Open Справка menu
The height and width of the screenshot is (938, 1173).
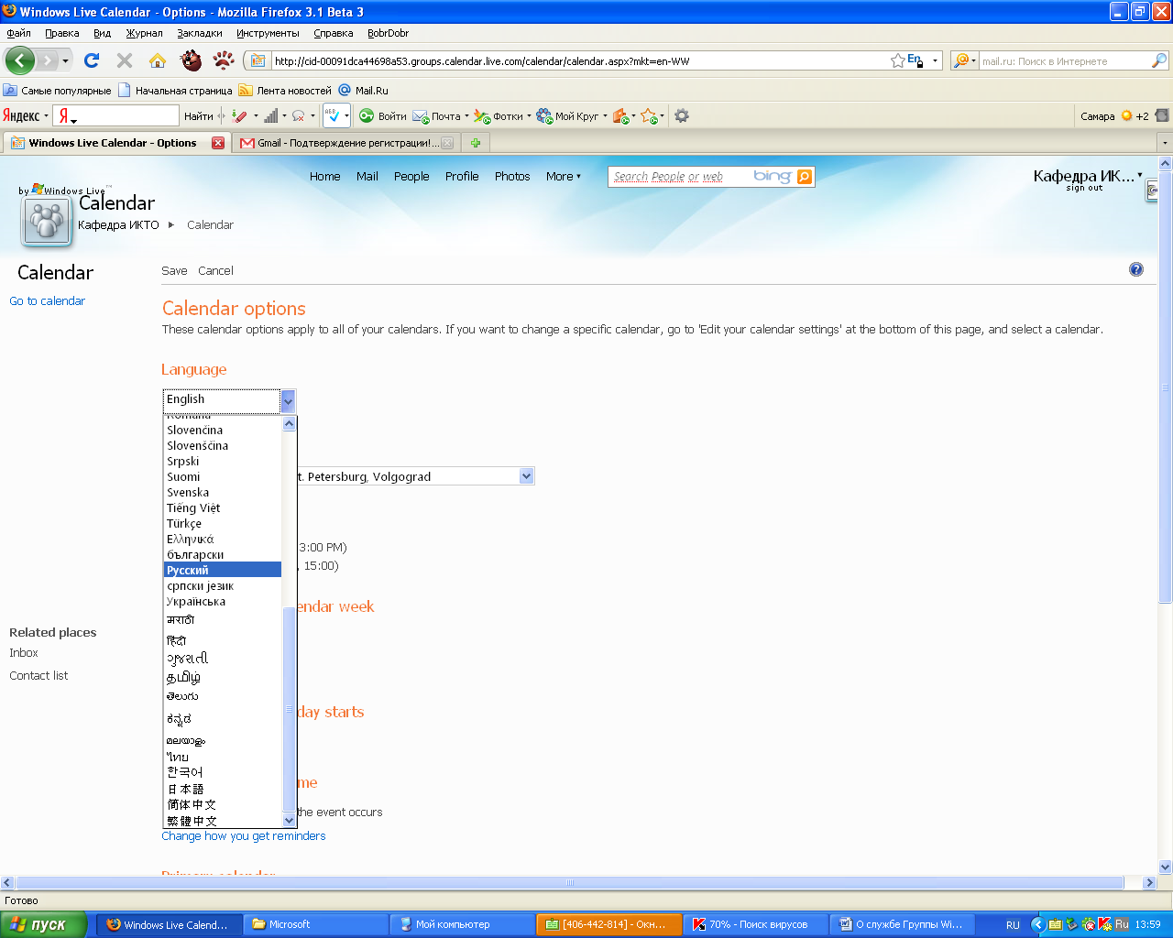[x=333, y=33]
